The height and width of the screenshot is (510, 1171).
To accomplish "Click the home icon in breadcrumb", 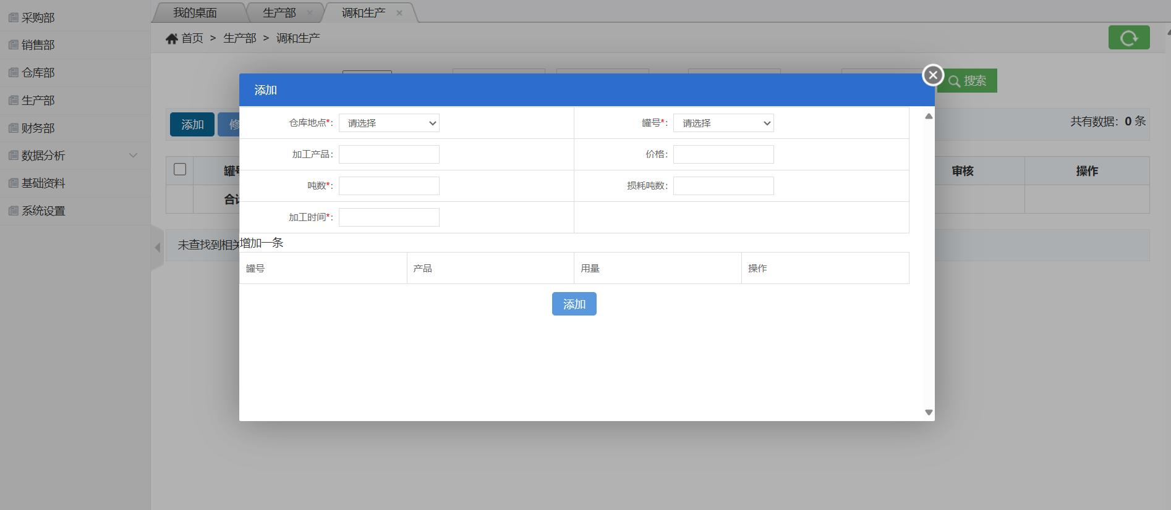I will click(x=172, y=39).
